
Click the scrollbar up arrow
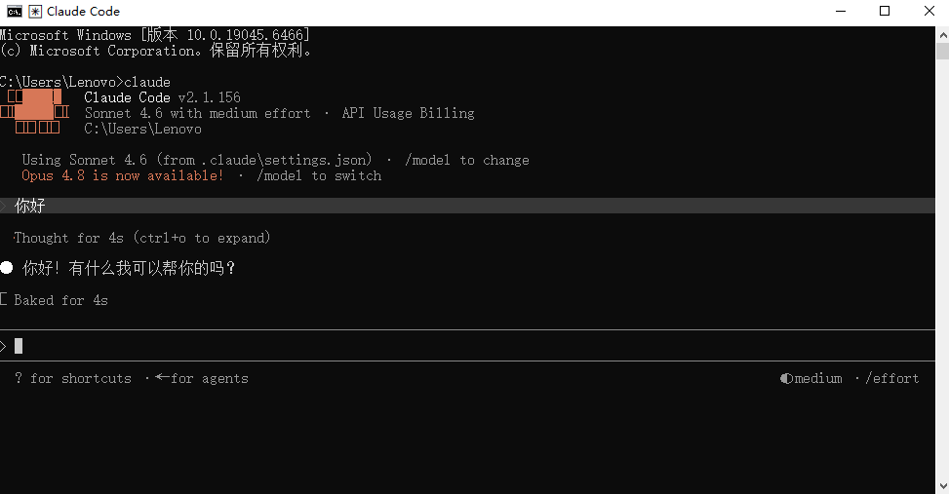click(x=942, y=35)
